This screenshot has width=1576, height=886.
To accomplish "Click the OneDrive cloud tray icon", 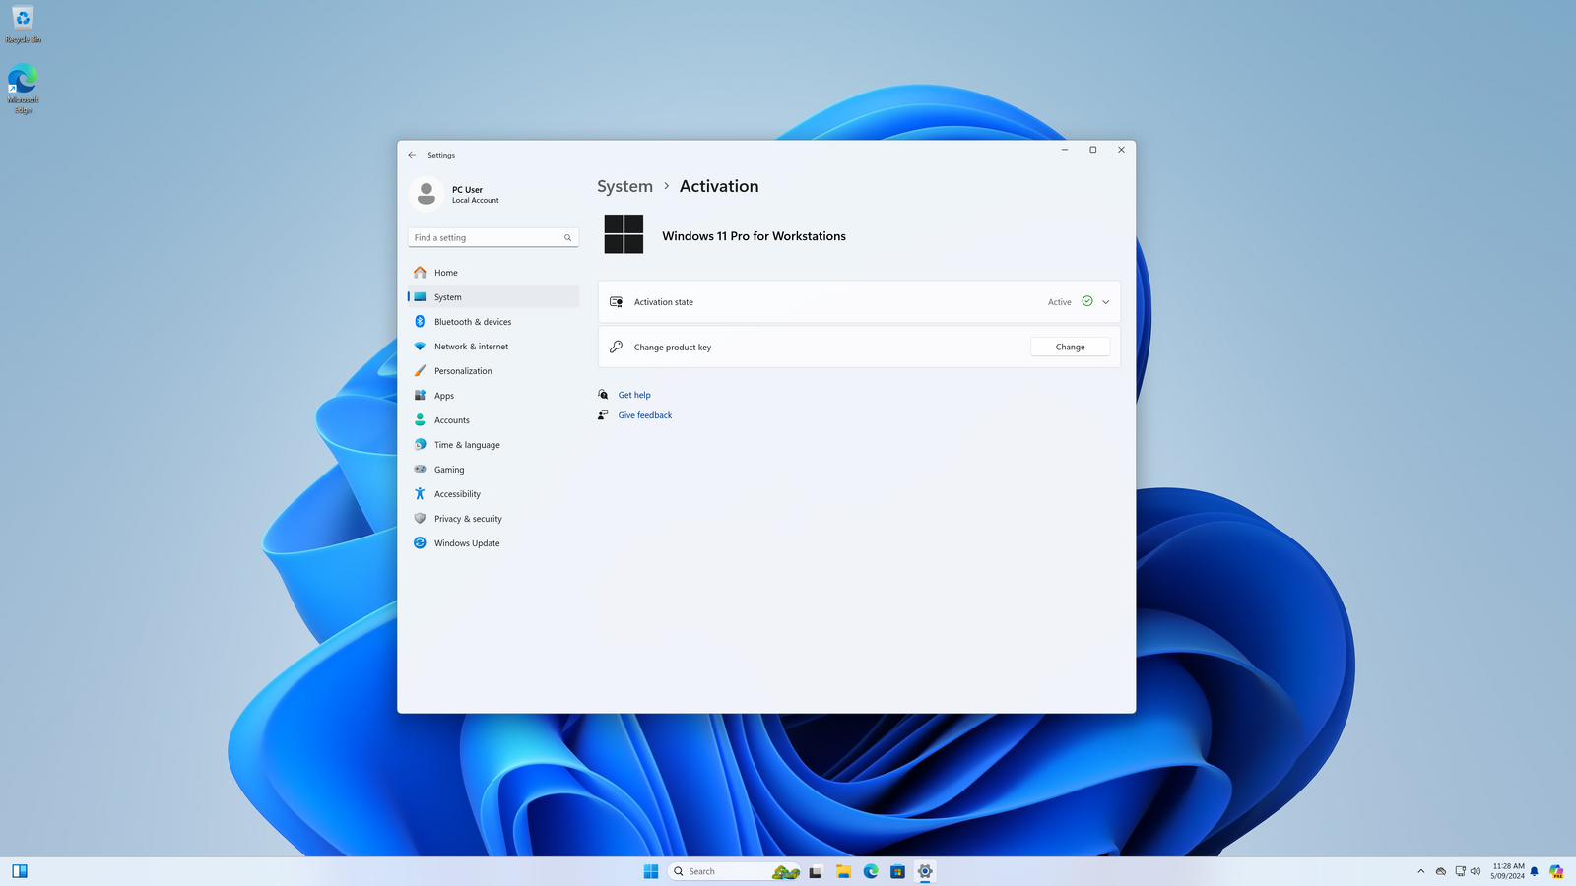I will point(1441,871).
